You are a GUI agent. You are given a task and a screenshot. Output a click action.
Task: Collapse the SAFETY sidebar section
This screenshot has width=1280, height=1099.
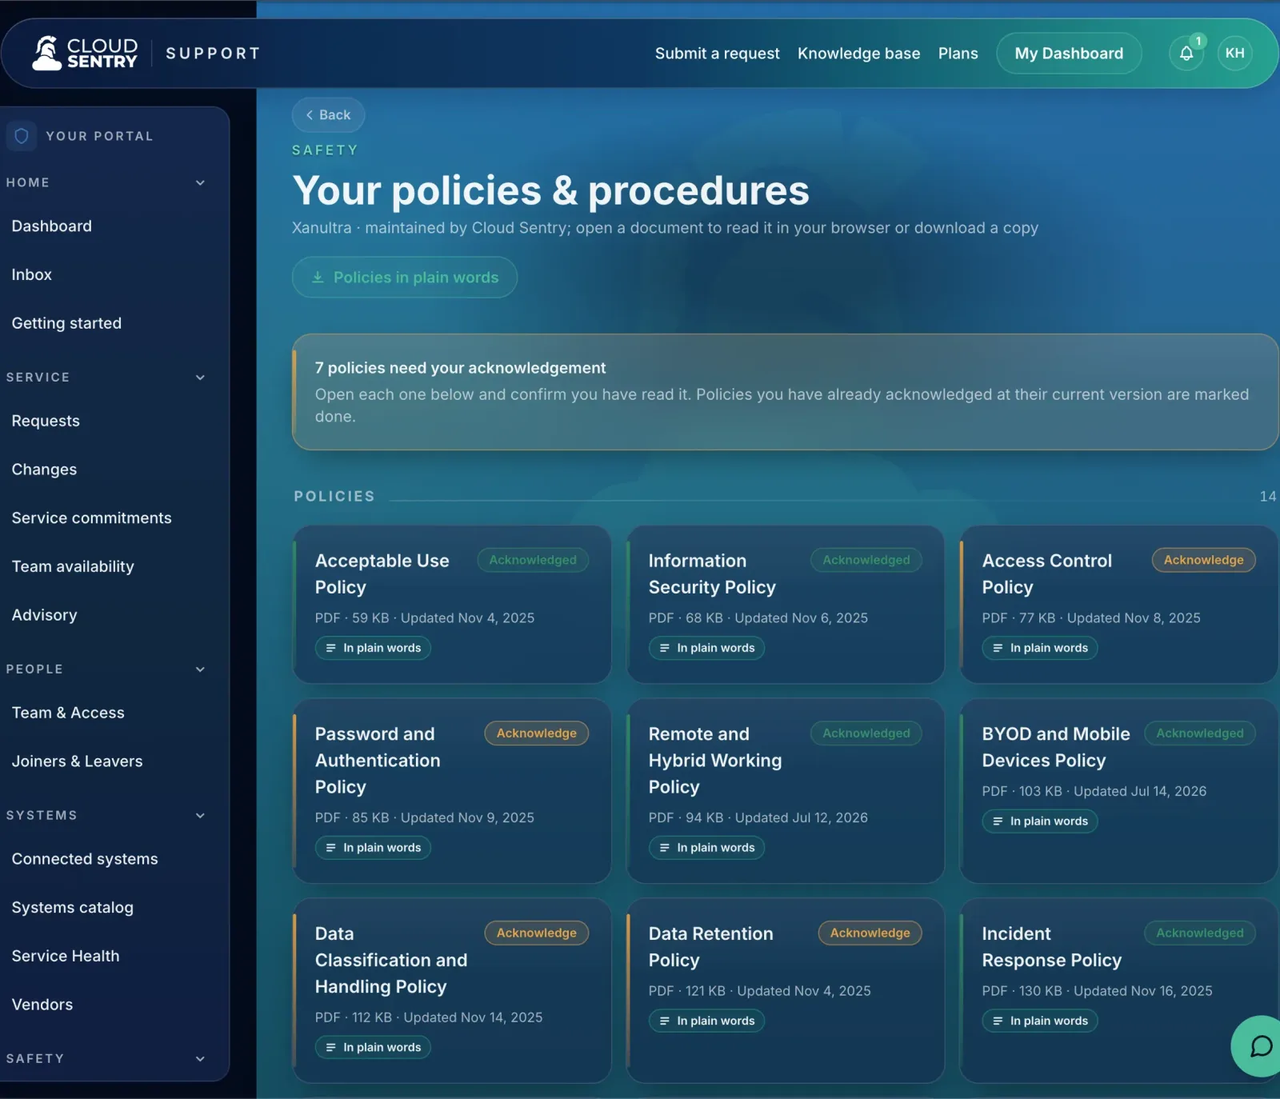200,1059
